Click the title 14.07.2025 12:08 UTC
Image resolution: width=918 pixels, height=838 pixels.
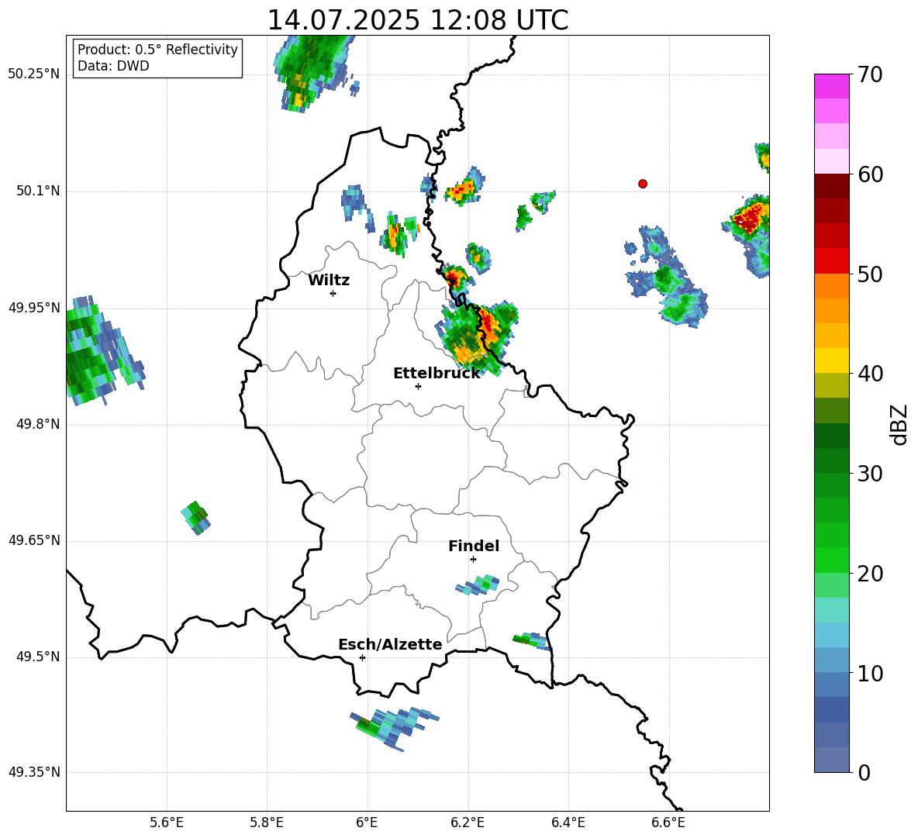417,20
